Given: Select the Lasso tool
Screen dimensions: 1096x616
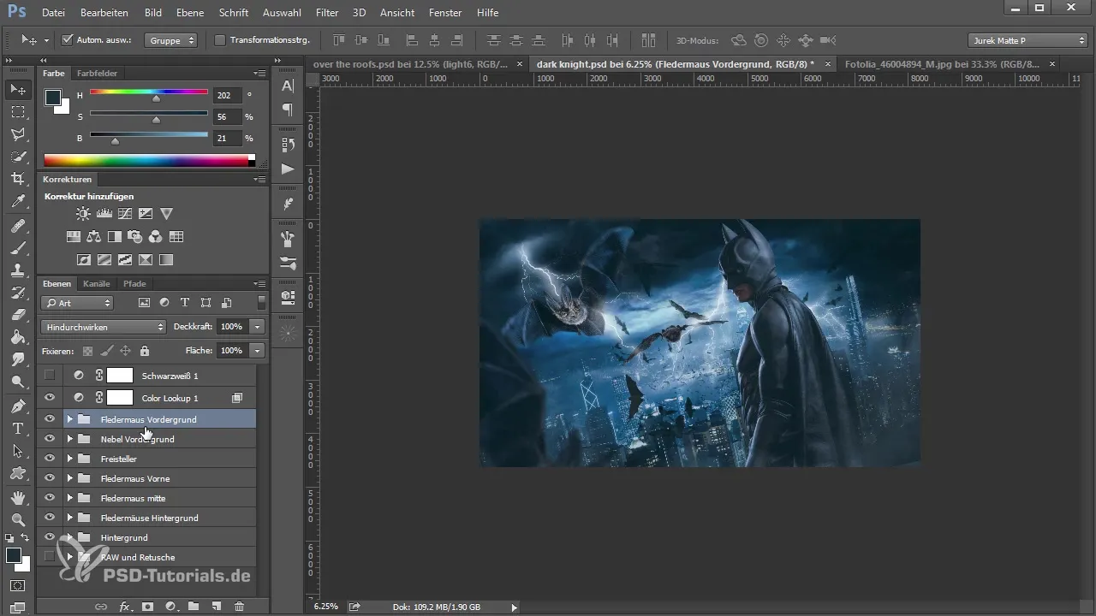Looking at the screenshot, I should click(x=18, y=133).
